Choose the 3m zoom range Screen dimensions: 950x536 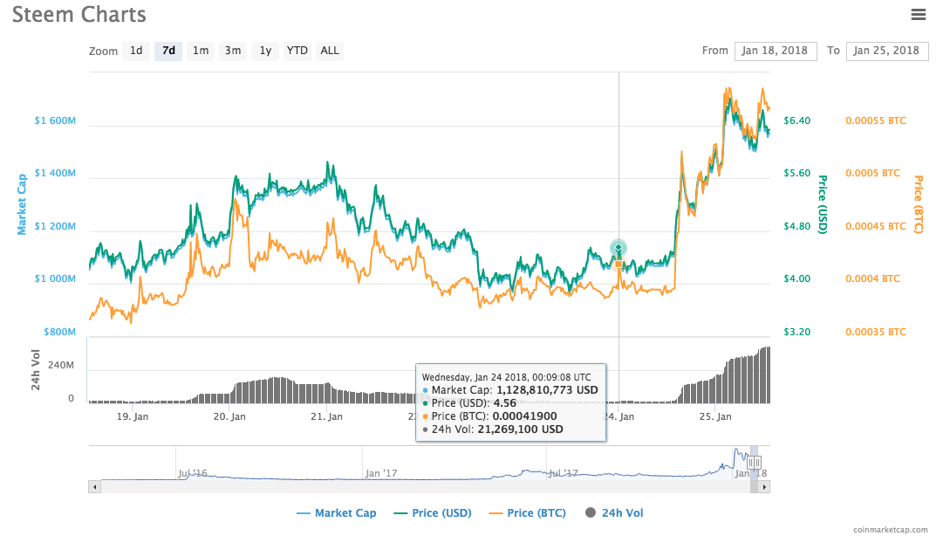[x=233, y=51]
